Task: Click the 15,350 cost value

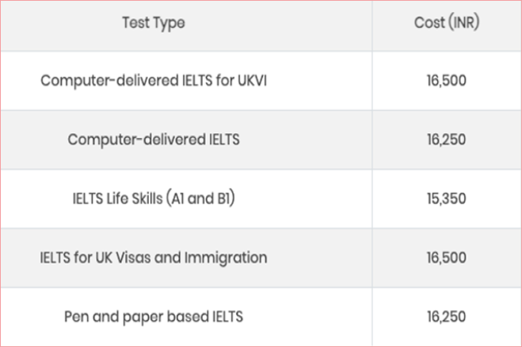Action: [447, 198]
